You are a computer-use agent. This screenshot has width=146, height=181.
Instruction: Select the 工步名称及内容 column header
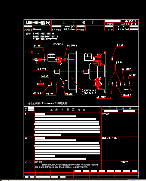(68, 110)
